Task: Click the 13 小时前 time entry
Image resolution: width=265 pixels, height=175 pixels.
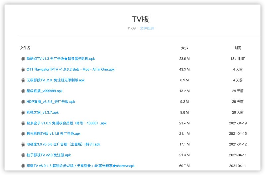Action: point(238,59)
